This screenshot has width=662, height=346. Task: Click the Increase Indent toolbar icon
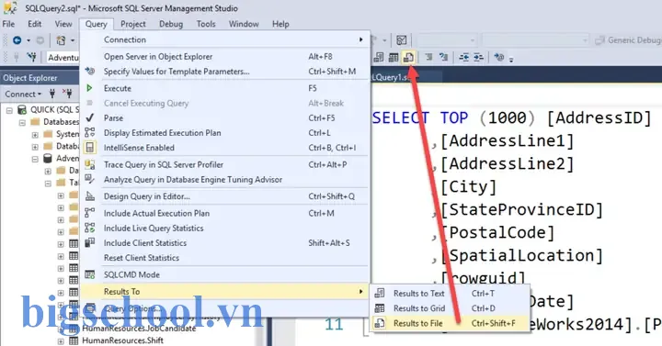click(478, 57)
